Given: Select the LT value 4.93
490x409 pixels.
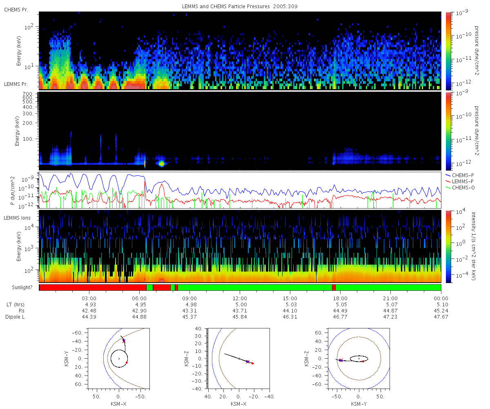Looking at the screenshot, I should point(90,304).
